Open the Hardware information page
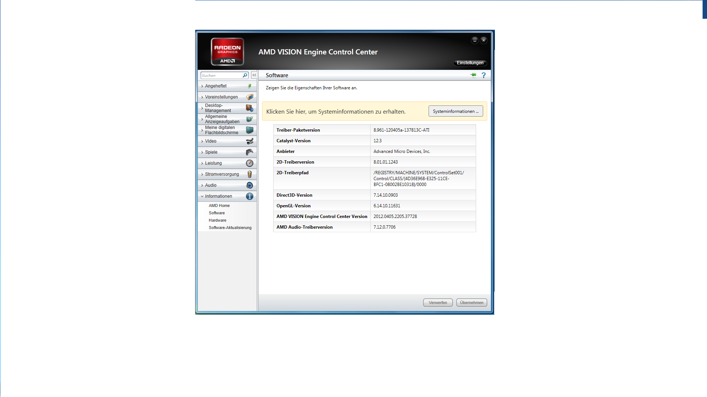 (x=217, y=220)
